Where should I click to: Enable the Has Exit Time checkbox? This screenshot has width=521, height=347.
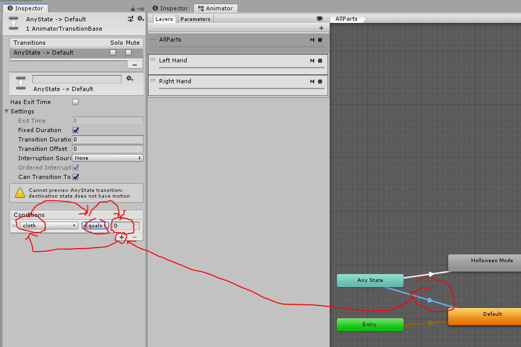(x=75, y=102)
